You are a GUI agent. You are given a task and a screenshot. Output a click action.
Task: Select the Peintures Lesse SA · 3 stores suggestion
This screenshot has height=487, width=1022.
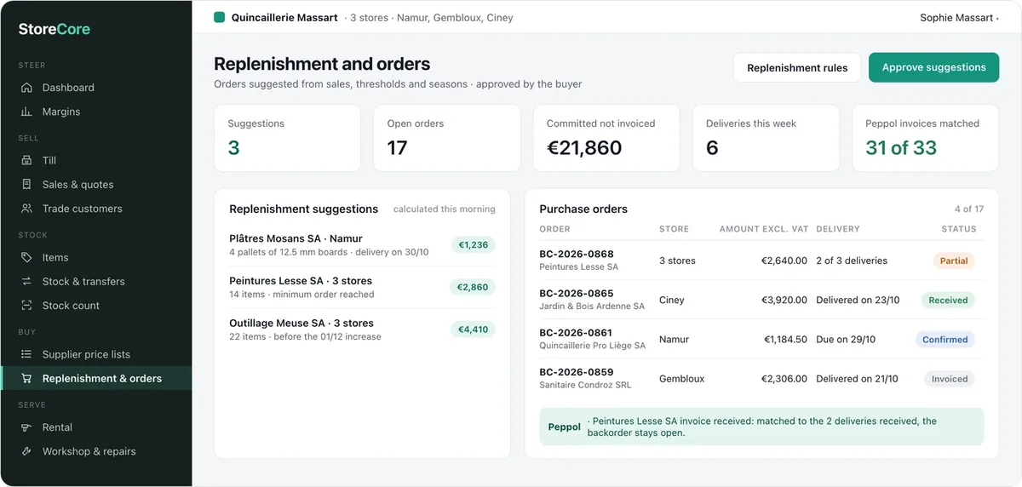point(362,287)
